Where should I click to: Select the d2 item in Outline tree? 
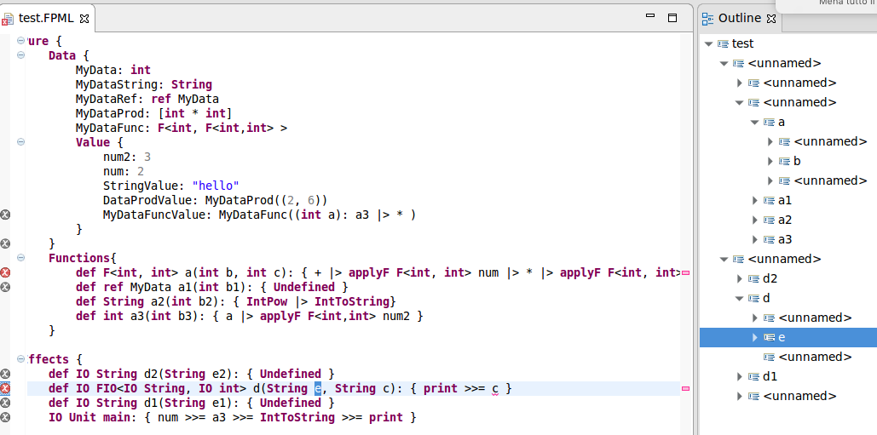point(770,278)
